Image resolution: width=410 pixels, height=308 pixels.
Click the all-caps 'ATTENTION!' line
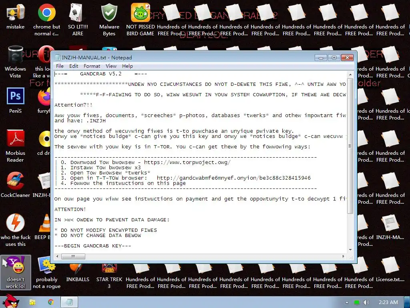pyautogui.click(x=70, y=209)
